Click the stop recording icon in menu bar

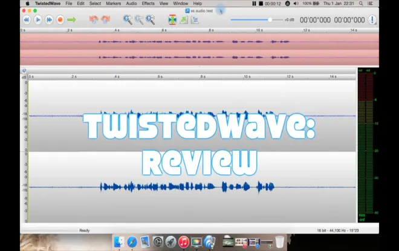click(261, 3)
